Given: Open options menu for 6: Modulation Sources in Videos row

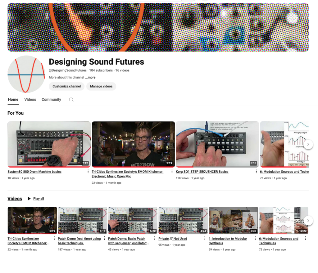Looking at the screenshot, I should click(306, 238).
